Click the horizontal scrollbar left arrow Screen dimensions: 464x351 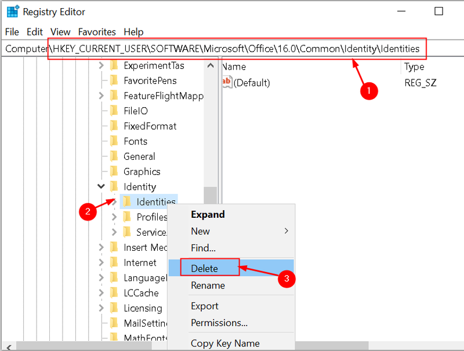tap(9, 346)
